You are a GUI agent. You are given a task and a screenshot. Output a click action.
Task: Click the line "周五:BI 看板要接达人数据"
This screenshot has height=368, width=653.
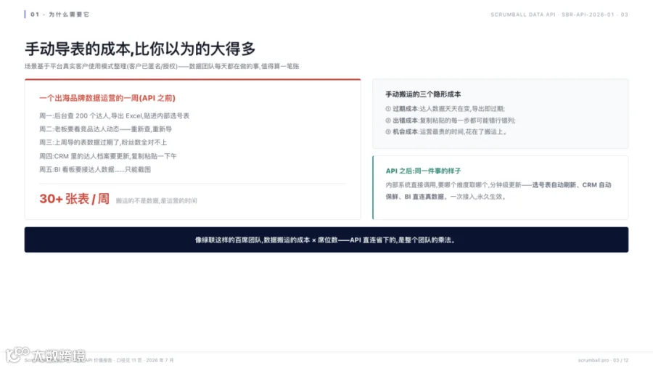[95, 170]
